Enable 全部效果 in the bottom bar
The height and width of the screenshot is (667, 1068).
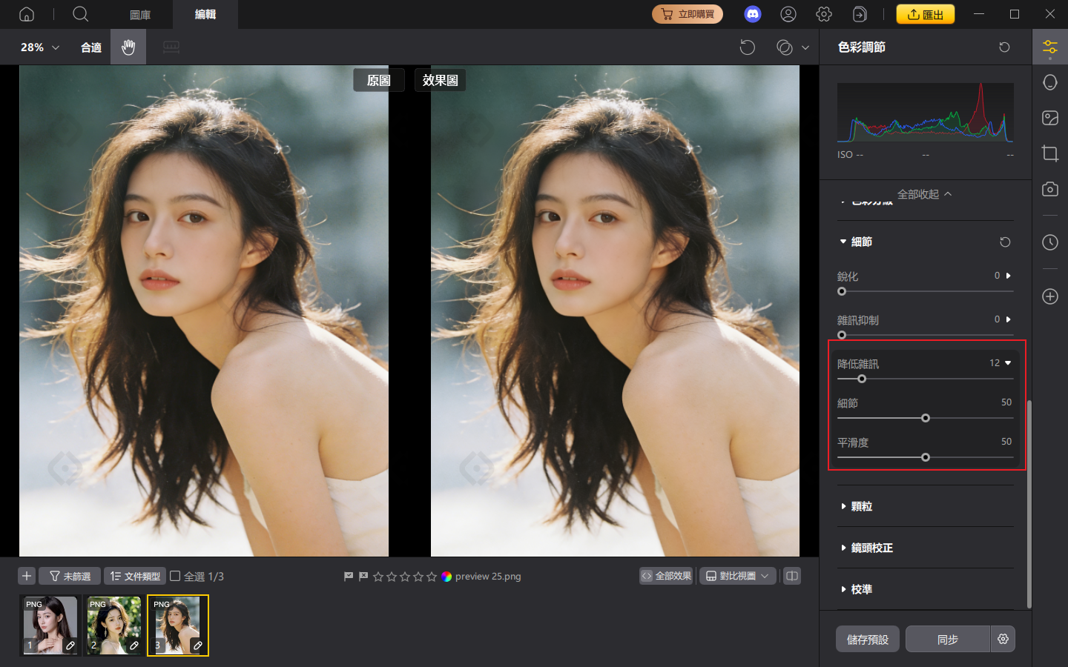tap(665, 576)
